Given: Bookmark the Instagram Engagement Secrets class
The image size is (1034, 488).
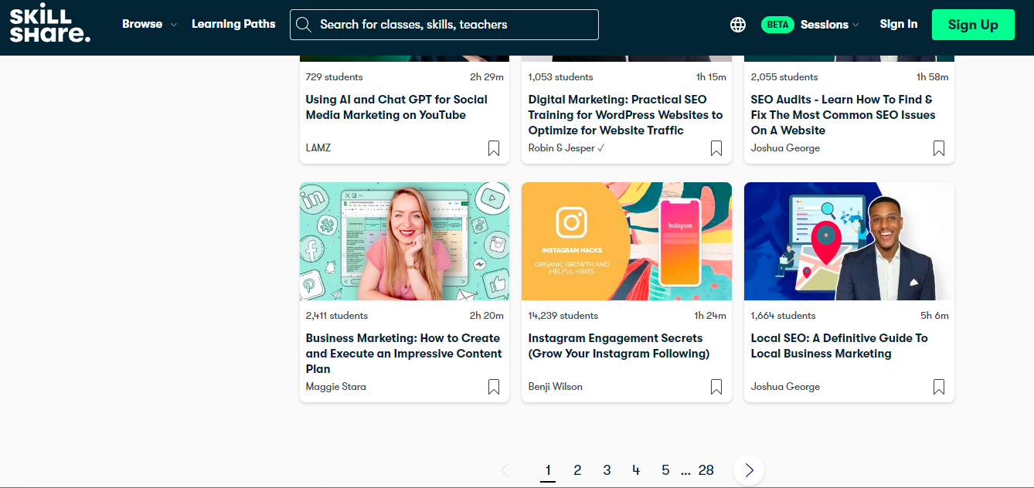Looking at the screenshot, I should [716, 387].
